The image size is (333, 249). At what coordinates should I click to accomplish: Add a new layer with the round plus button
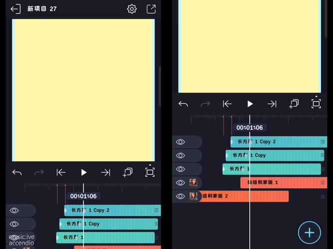(310, 233)
